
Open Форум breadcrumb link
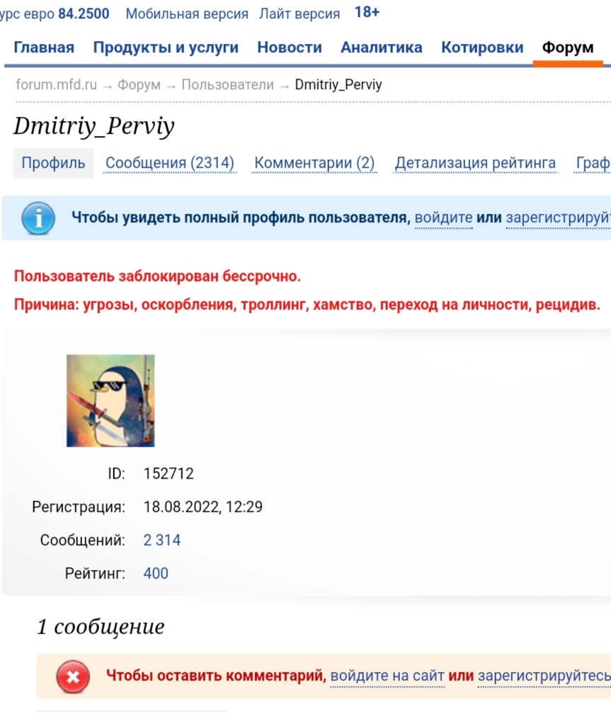(x=139, y=85)
